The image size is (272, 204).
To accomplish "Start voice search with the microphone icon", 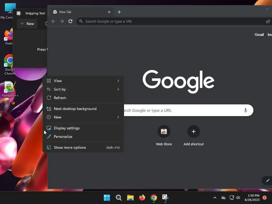I will pos(245,110).
